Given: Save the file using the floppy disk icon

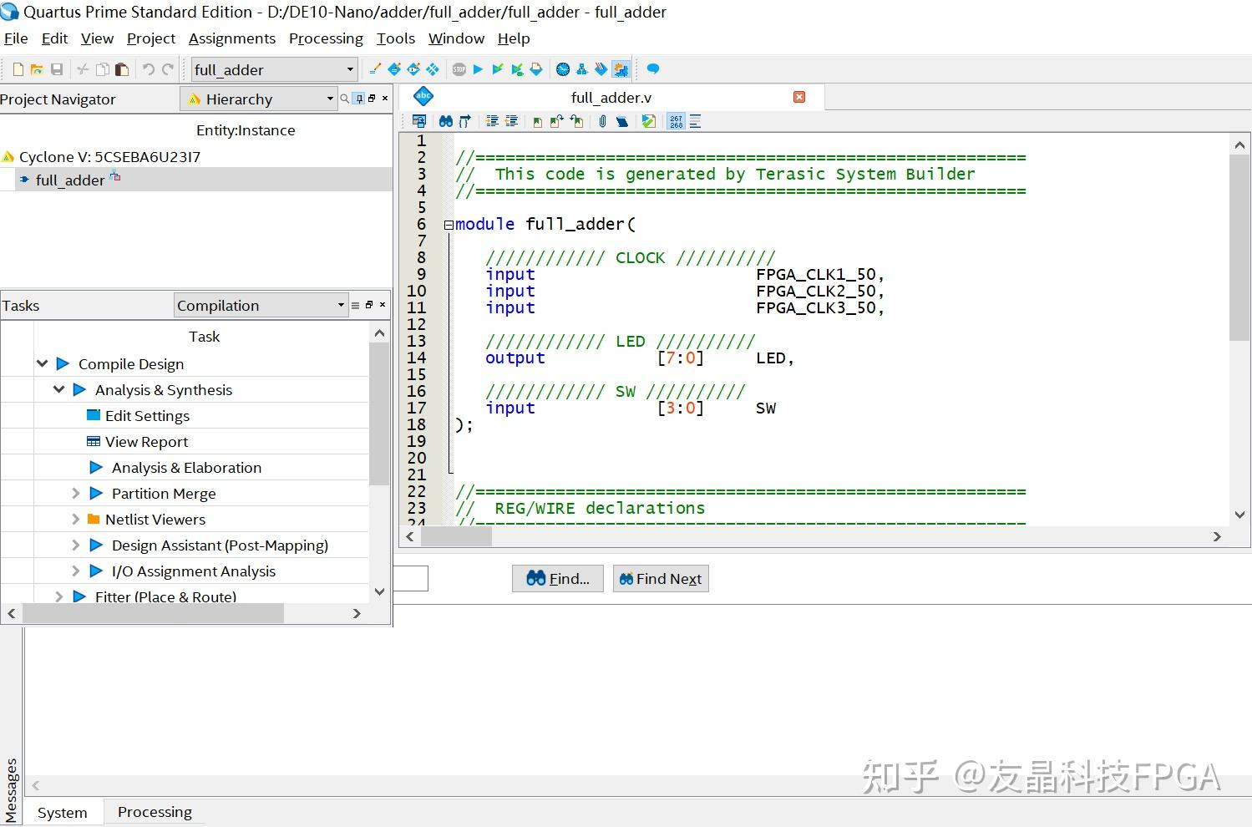Looking at the screenshot, I should tap(57, 69).
